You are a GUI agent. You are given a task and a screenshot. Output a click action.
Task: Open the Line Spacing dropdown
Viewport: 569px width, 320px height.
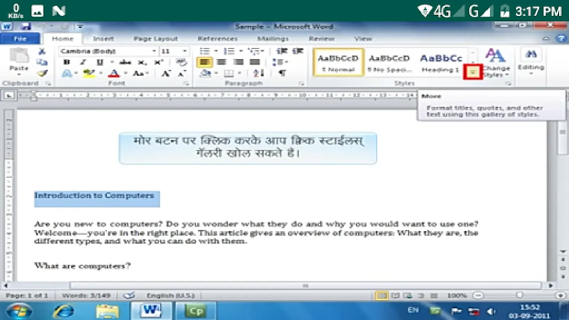click(x=280, y=62)
